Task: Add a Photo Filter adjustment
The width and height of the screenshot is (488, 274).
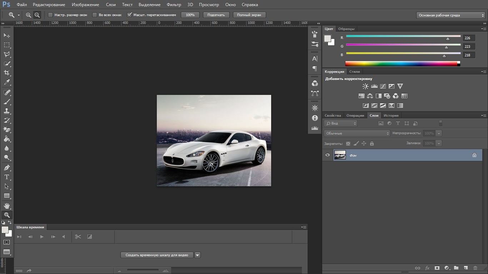Action: pos(387,96)
